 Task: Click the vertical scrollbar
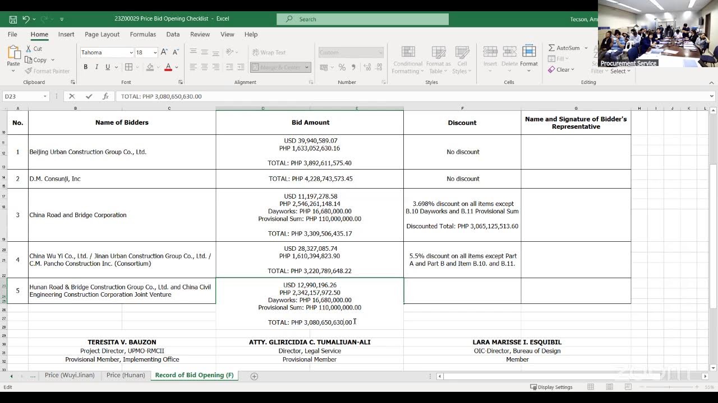click(x=712, y=235)
